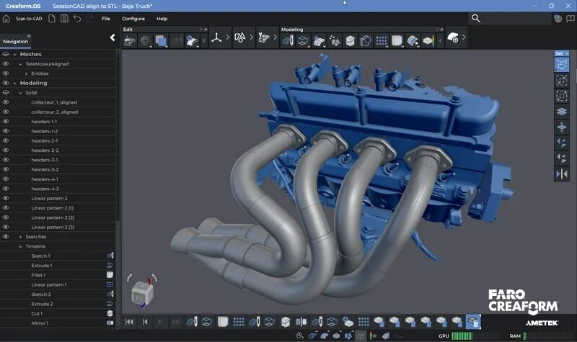Click the last highlighted timeline step icon
Screen dimensions: 577x342
[472, 321]
